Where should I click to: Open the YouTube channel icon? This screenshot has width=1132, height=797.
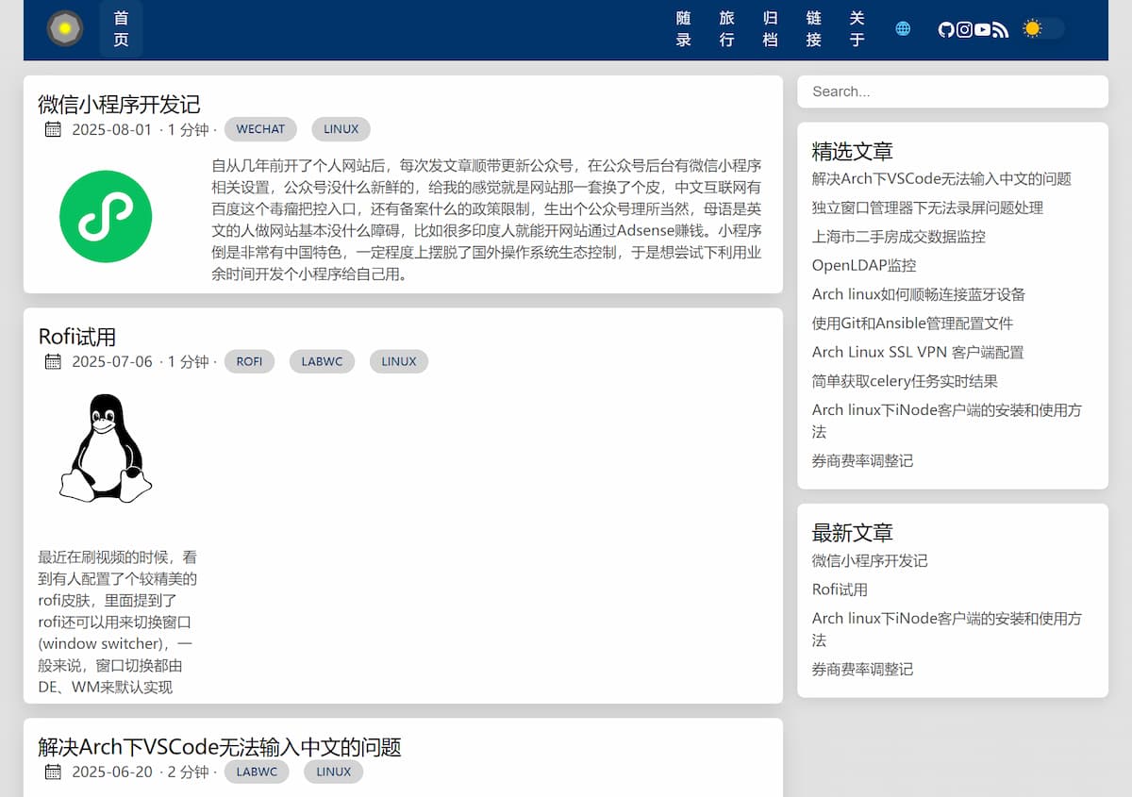coord(982,29)
